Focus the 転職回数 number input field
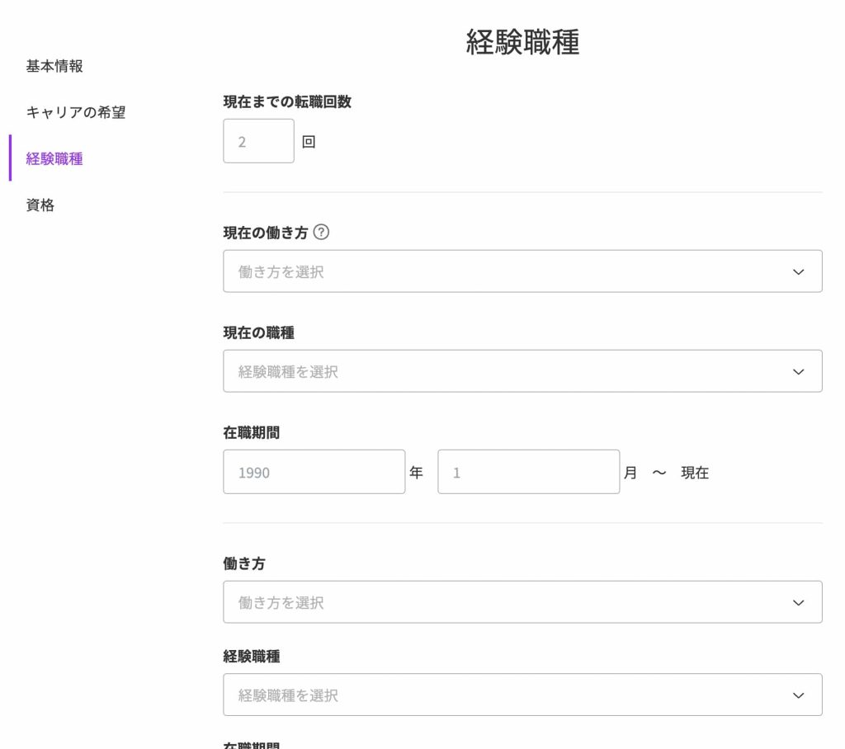Image resolution: width=845 pixels, height=749 pixels. 258,141
